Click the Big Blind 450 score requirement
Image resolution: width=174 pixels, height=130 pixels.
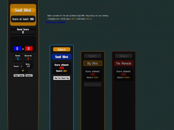click(x=92, y=74)
